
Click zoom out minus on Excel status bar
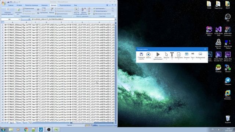tap(99, 125)
